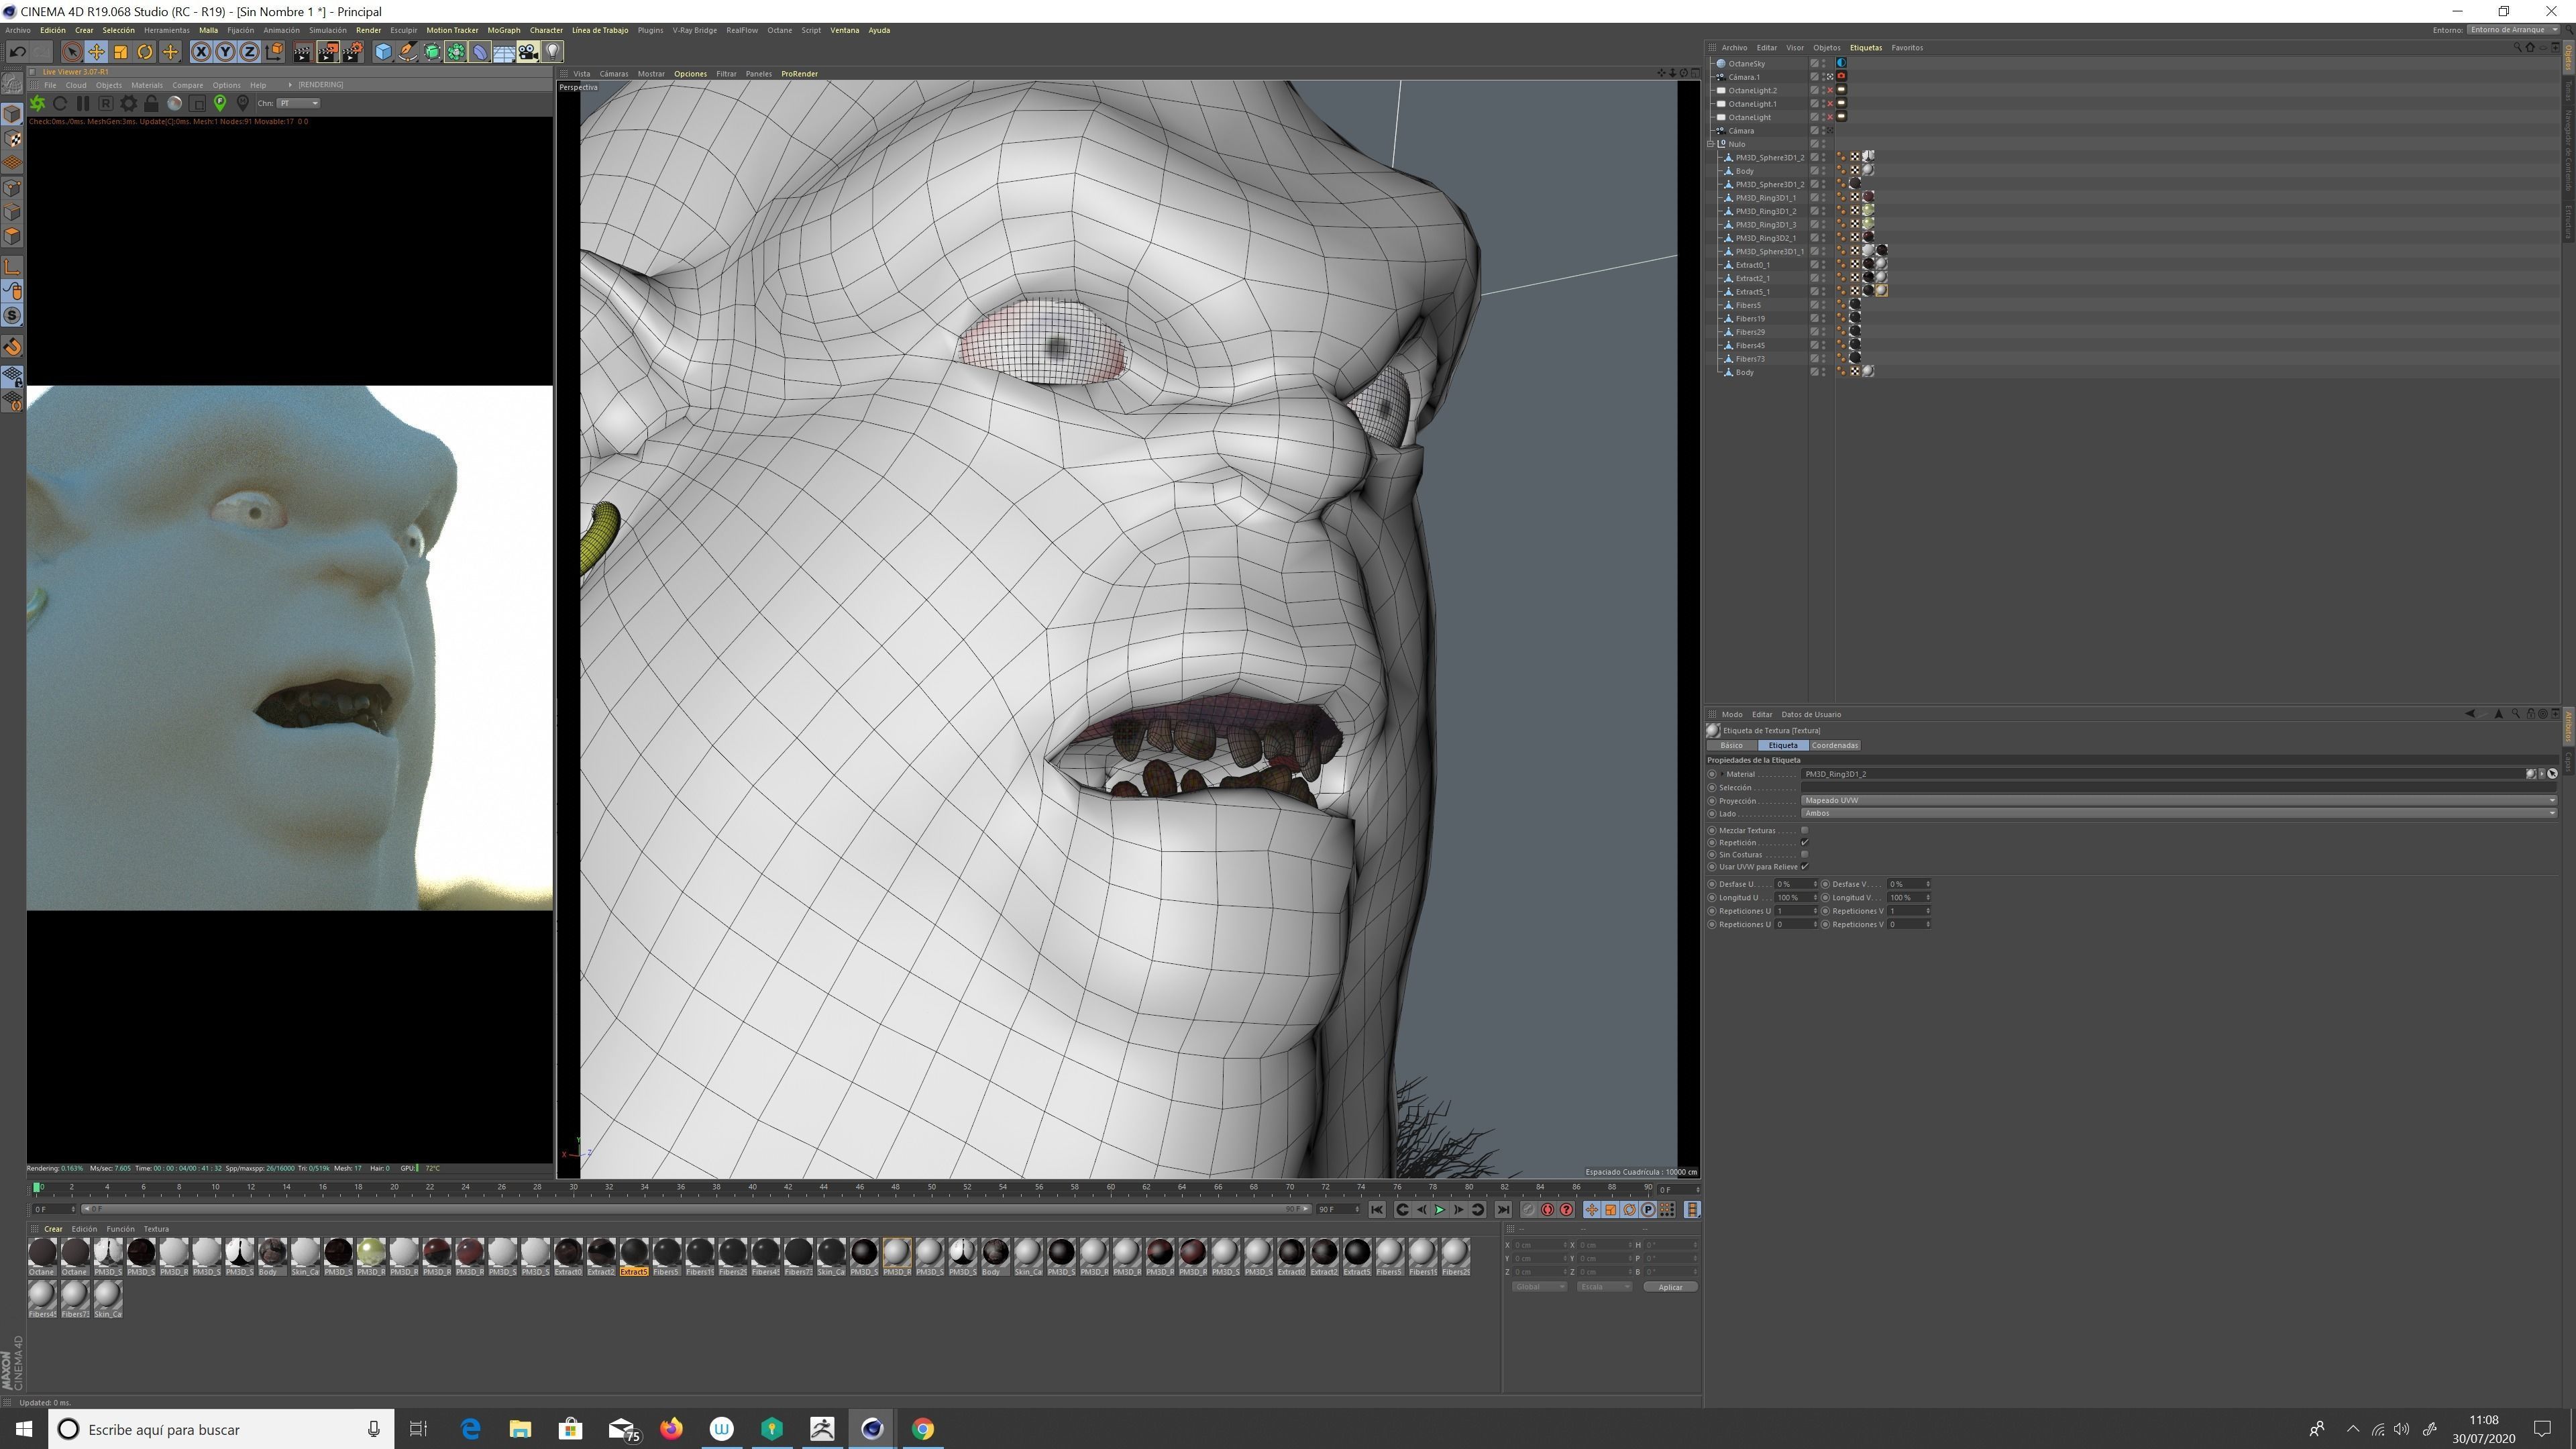The height and width of the screenshot is (1449, 2576).
Task: Click the green Octane send-scene icon
Action: 37,103
